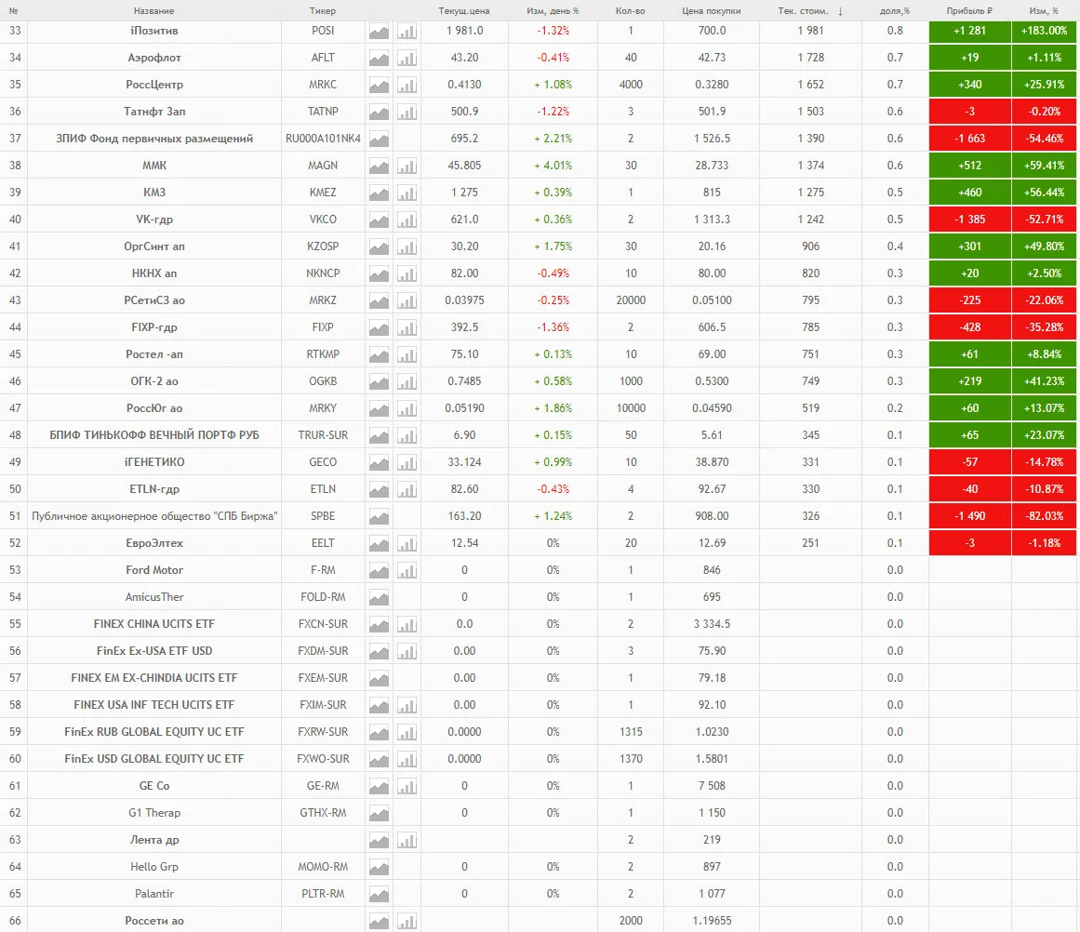Open the area chart icon for SPBE
1080x932 pixels.
pyautogui.click(x=379, y=516)
